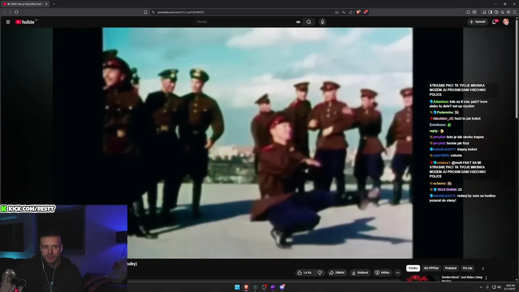
Task: Go to the YouTube home logo
Action: point(25,22)
